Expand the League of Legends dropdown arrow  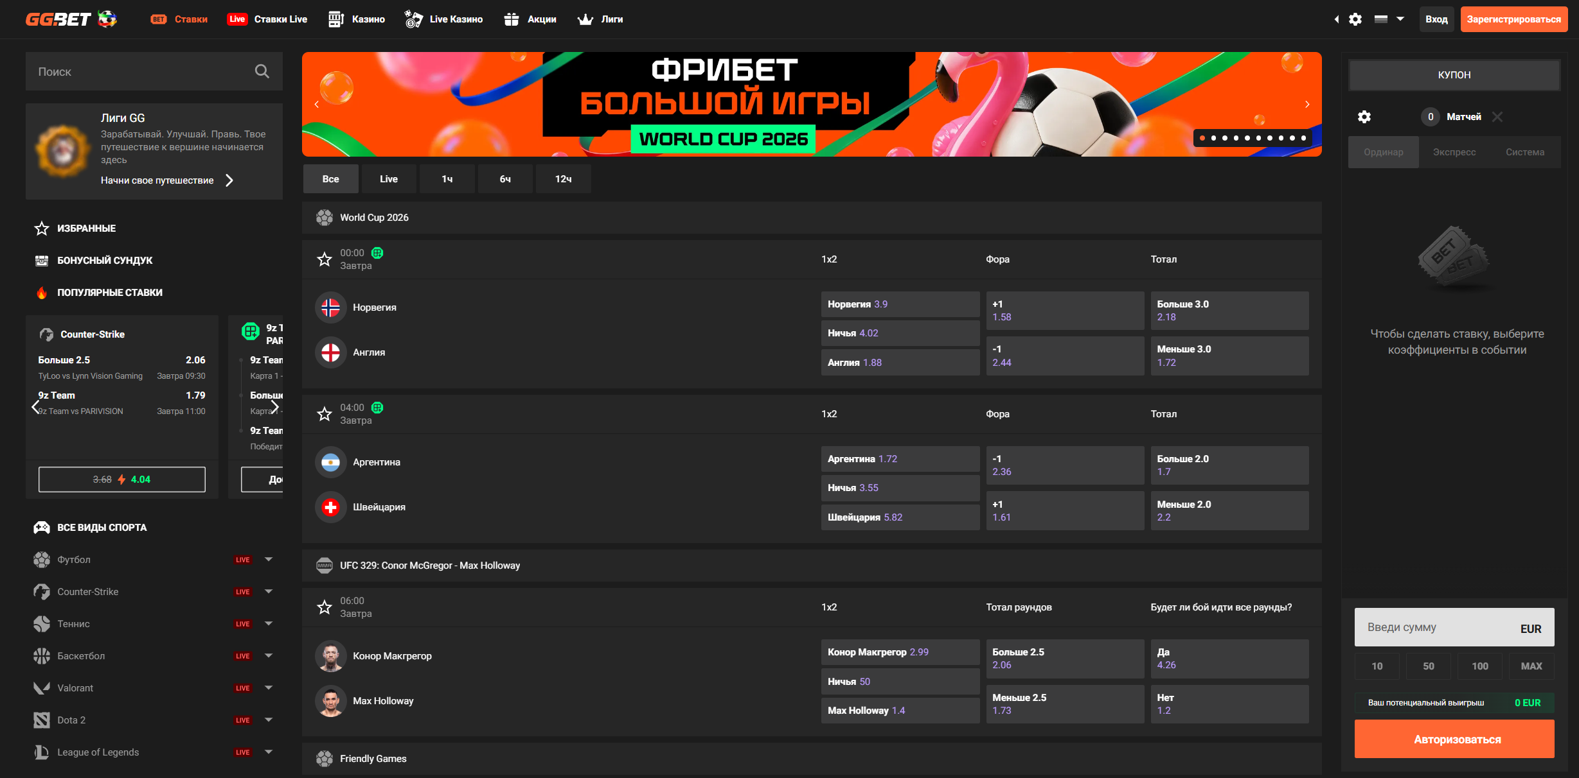[269, 752]
